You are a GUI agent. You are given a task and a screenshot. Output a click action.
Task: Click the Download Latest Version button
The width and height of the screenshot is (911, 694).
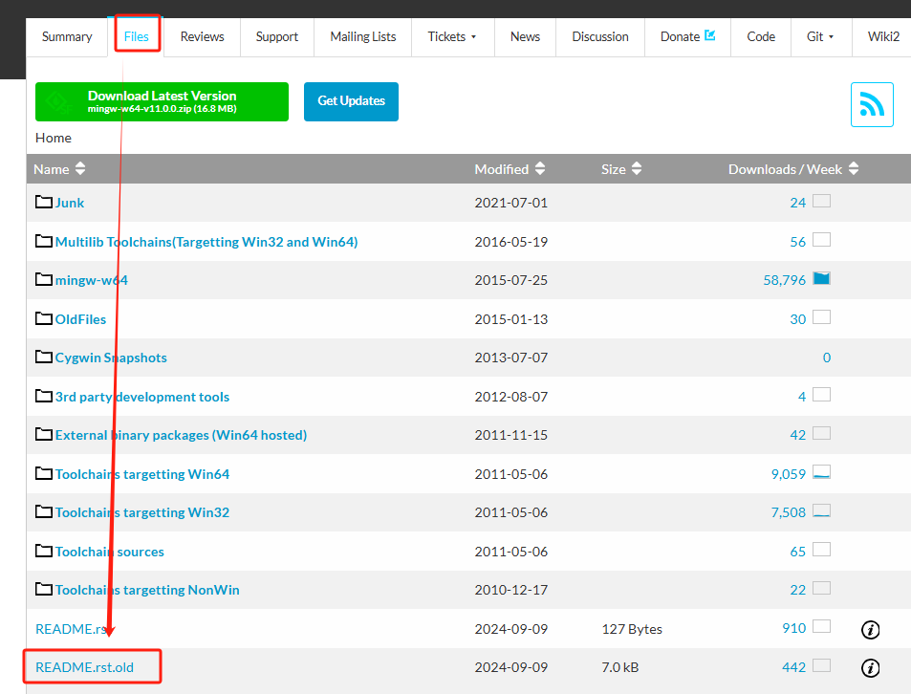point(161,101)
